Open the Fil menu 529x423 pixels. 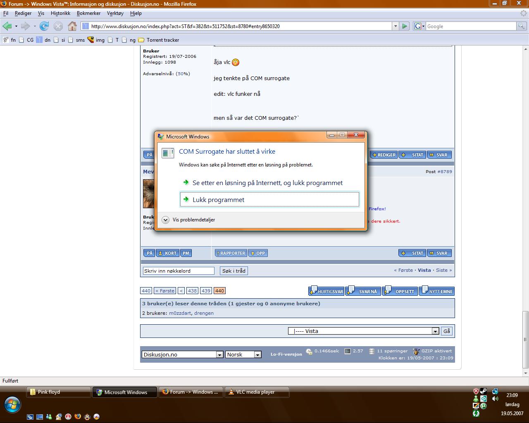tap(6, 13)
